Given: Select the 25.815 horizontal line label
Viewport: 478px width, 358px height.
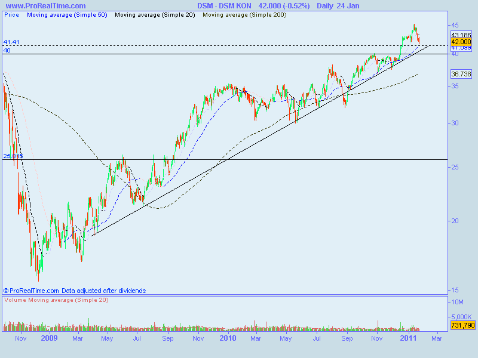Looking at the screenshot, I should point(13,156).
